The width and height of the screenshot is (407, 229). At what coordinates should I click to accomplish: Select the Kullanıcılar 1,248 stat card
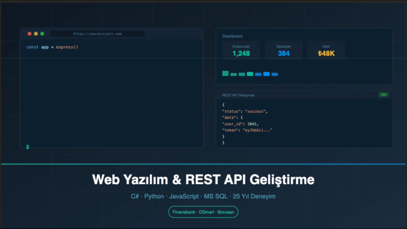coord(241,50)
